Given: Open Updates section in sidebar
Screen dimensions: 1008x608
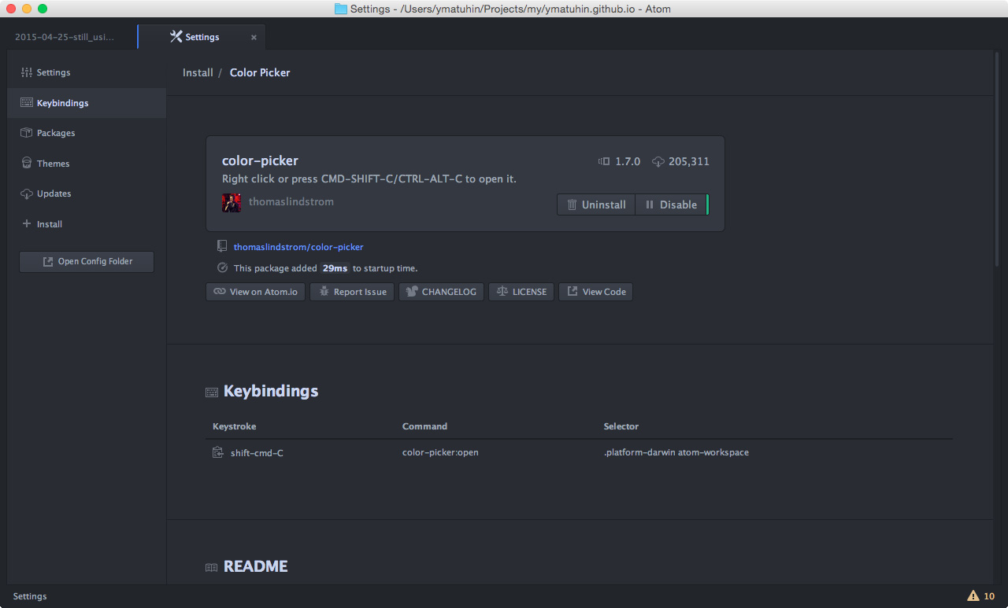Looking at the screenshot, I should tap(87, 193).
